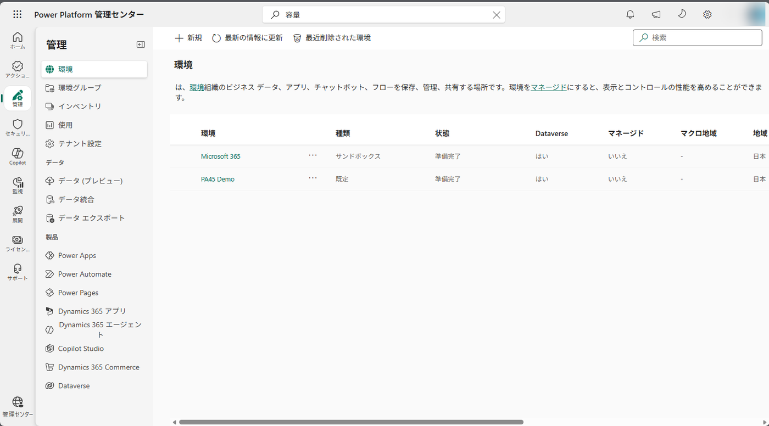This screenshot has height=426, width=769.
Task: Open the Licensing rail icon
Action: coord(18,243)
